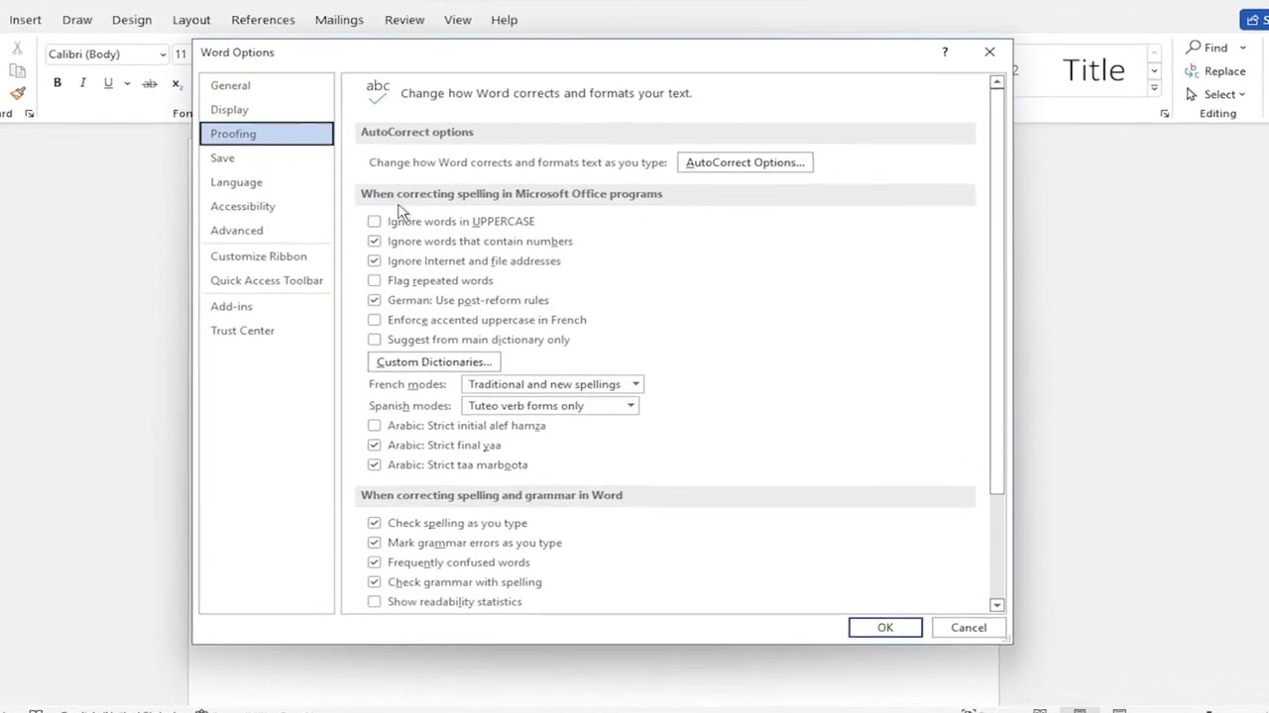Select Accessibility options category
Image resolution: width=1269 pixels, height=713 pixels.
pyautogui.click(x=267, y=206)
